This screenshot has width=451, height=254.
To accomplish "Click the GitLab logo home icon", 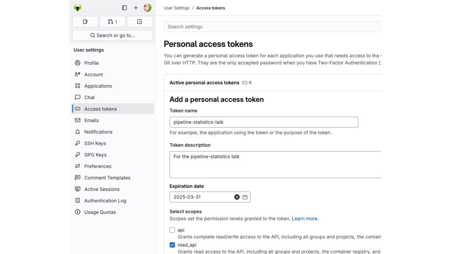I will (78, 8).
